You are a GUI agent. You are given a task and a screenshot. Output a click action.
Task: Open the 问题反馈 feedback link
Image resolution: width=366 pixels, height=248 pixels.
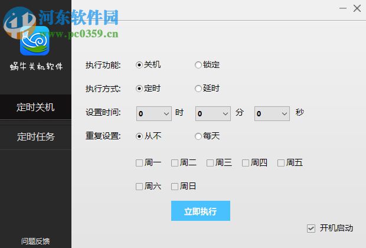[35, 241]
